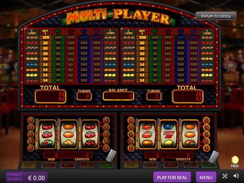Click COLLECT CREDITS on left machine

[49, 165]
